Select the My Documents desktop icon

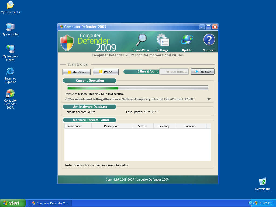10,5
